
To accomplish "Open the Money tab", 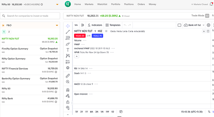I will point(153,4).
